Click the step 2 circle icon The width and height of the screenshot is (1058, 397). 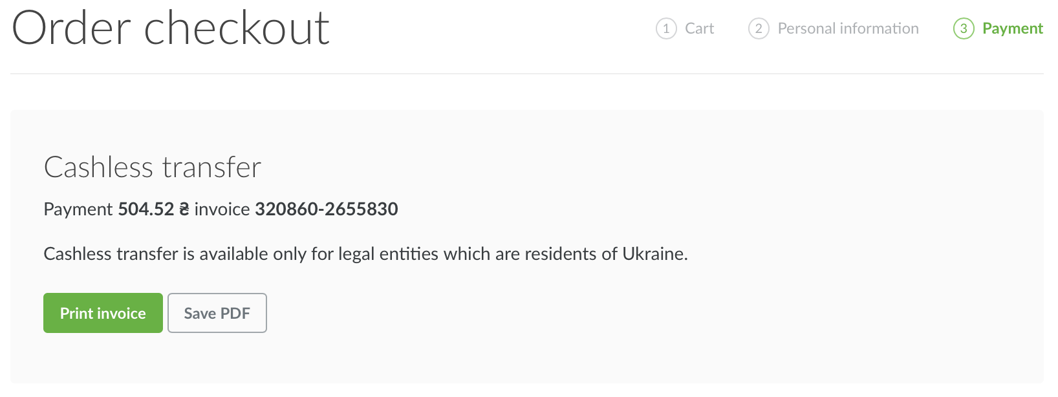pos(759,28)
